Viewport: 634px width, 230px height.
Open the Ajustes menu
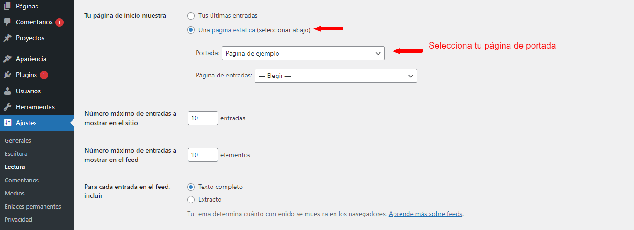[x=37, y=123]
